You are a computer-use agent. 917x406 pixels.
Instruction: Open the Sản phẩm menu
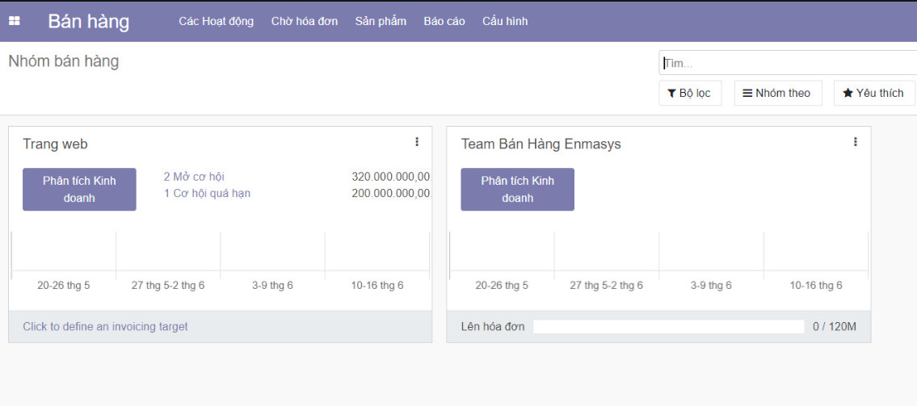pyautogui.click(x=381, y=21)
